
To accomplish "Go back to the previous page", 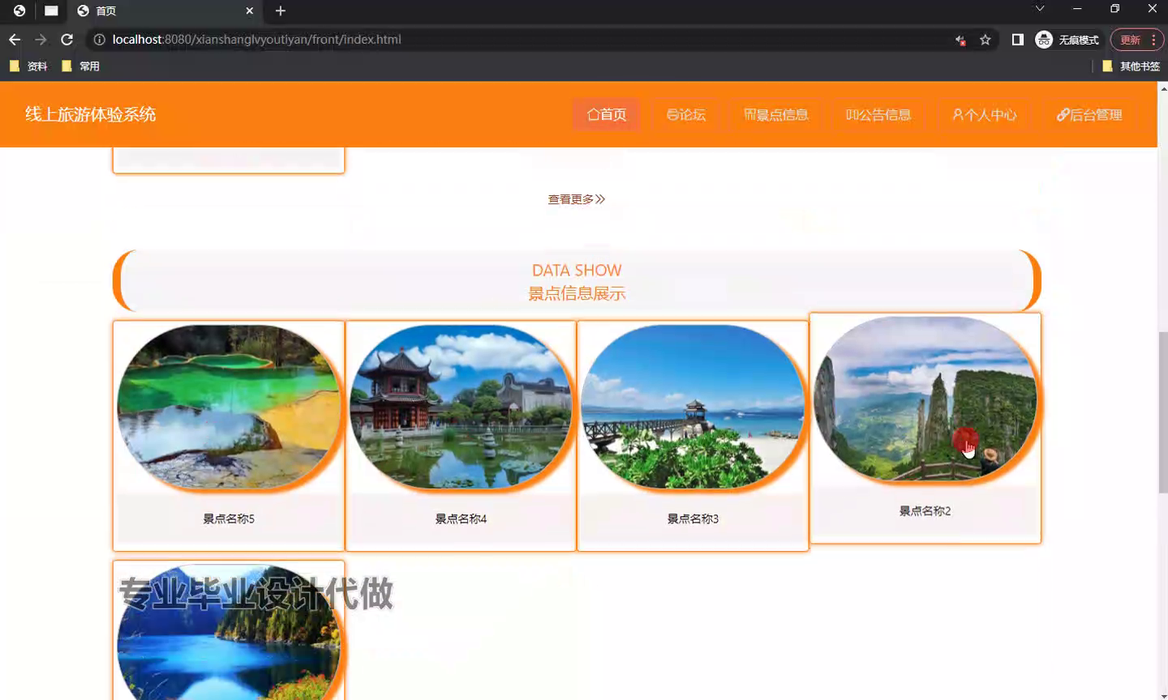I will coord(15,40).
